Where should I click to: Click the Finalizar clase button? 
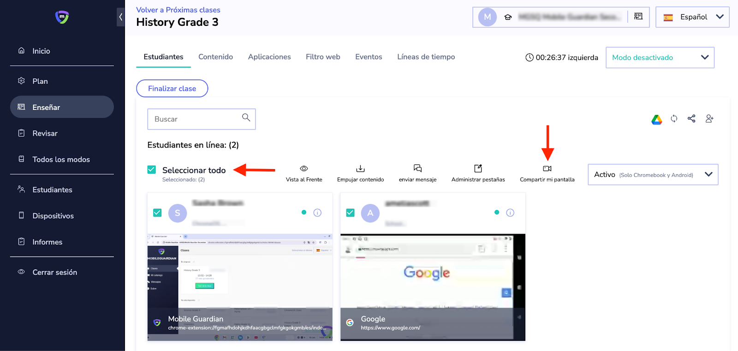point(172,88)
